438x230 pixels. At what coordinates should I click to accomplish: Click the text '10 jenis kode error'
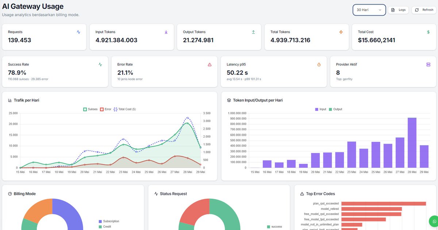130,79
